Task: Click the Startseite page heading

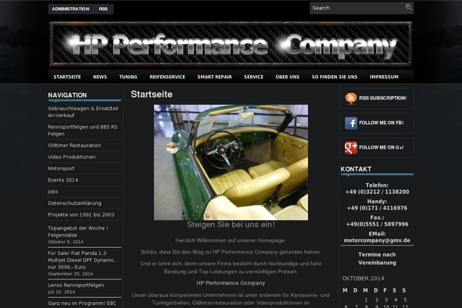Action: pos(152,94)
